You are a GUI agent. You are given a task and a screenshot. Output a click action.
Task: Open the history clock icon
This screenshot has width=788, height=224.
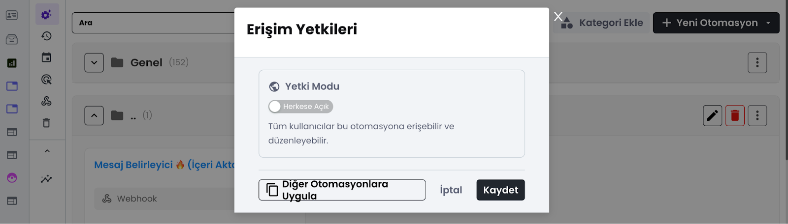point(46,36)
